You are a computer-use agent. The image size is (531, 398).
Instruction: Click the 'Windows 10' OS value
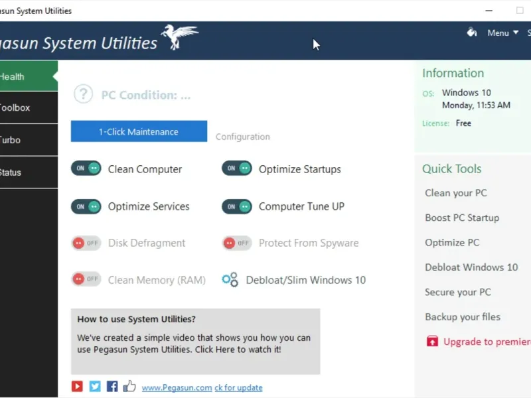coord(467,92)
